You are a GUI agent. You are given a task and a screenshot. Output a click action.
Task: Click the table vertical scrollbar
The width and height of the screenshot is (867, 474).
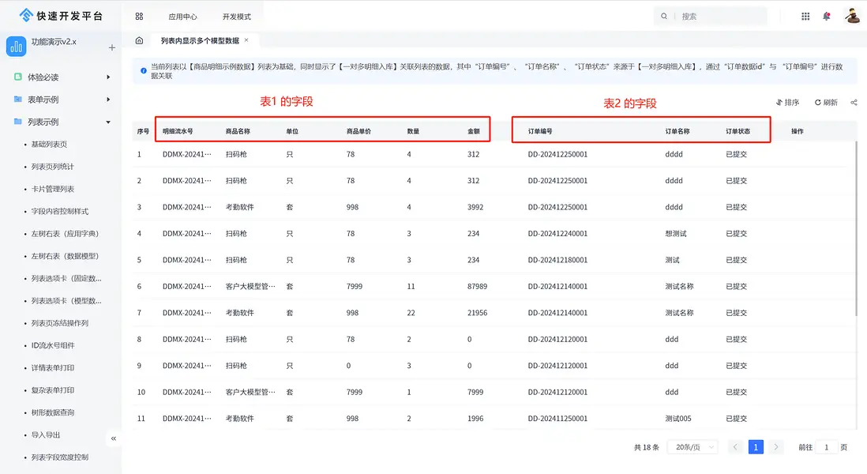tap(856, 227)
